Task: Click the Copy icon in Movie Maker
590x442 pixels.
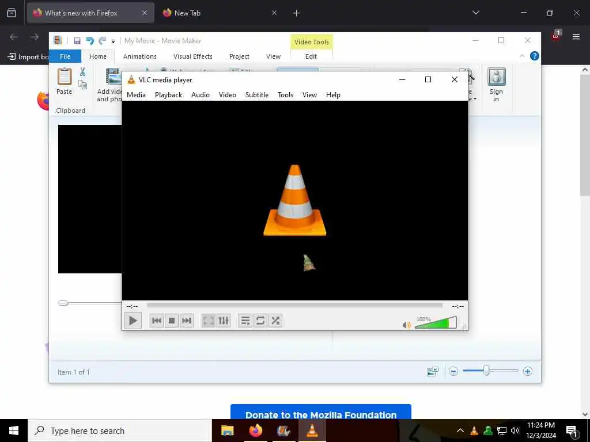Action: tap(83, 85)
